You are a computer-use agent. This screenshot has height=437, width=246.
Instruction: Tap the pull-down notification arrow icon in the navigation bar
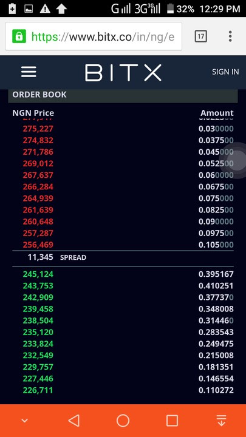click(x=221, y=420)
